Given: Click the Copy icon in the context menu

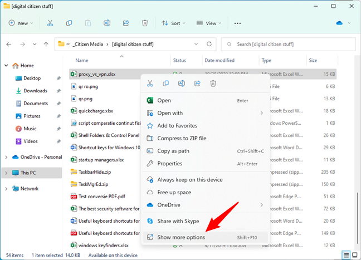Looking at the screenshot, I should click(165, 84).
